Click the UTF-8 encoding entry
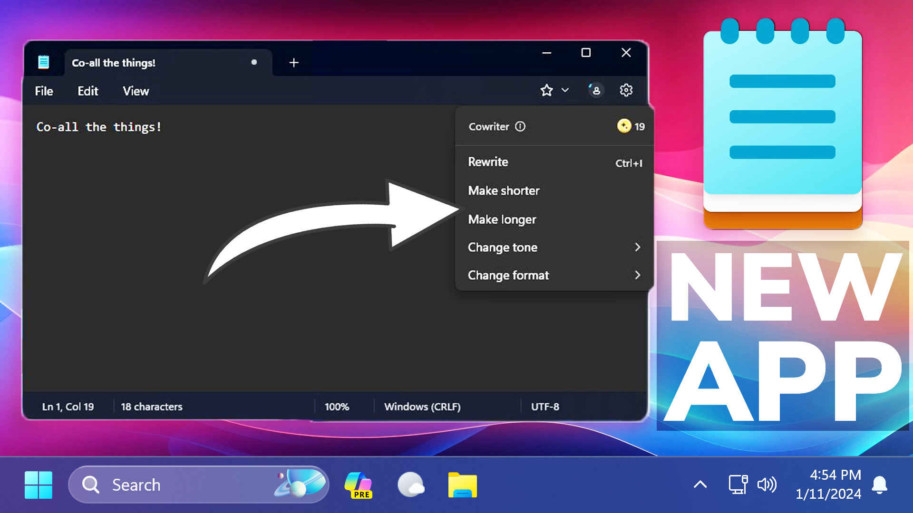 (545, 407)
